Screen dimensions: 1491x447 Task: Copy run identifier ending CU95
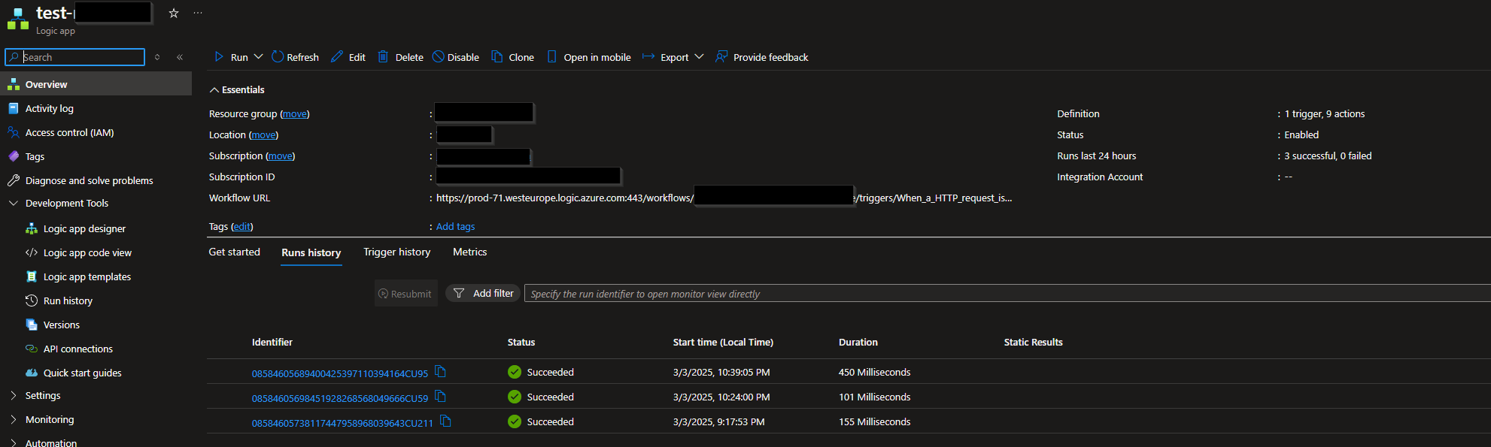pyautogui.click(x=441, y=371)
